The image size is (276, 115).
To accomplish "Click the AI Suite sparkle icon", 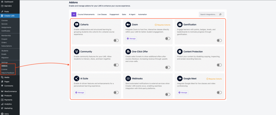I will pyautogui.click(x=76, y=79).
